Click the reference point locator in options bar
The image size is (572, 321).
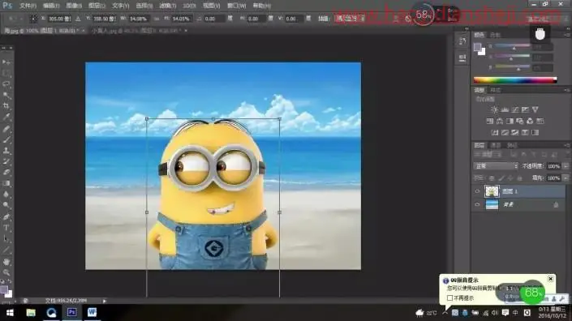point(33,19)
